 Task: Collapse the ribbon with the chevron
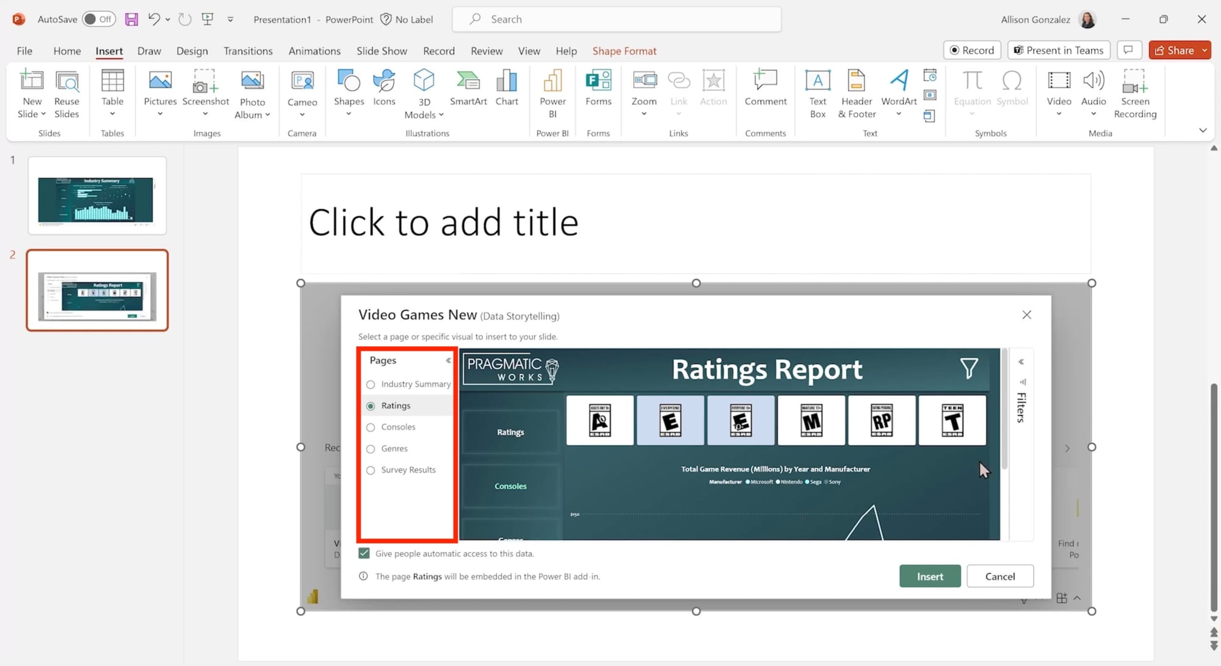coord(1202,130)
